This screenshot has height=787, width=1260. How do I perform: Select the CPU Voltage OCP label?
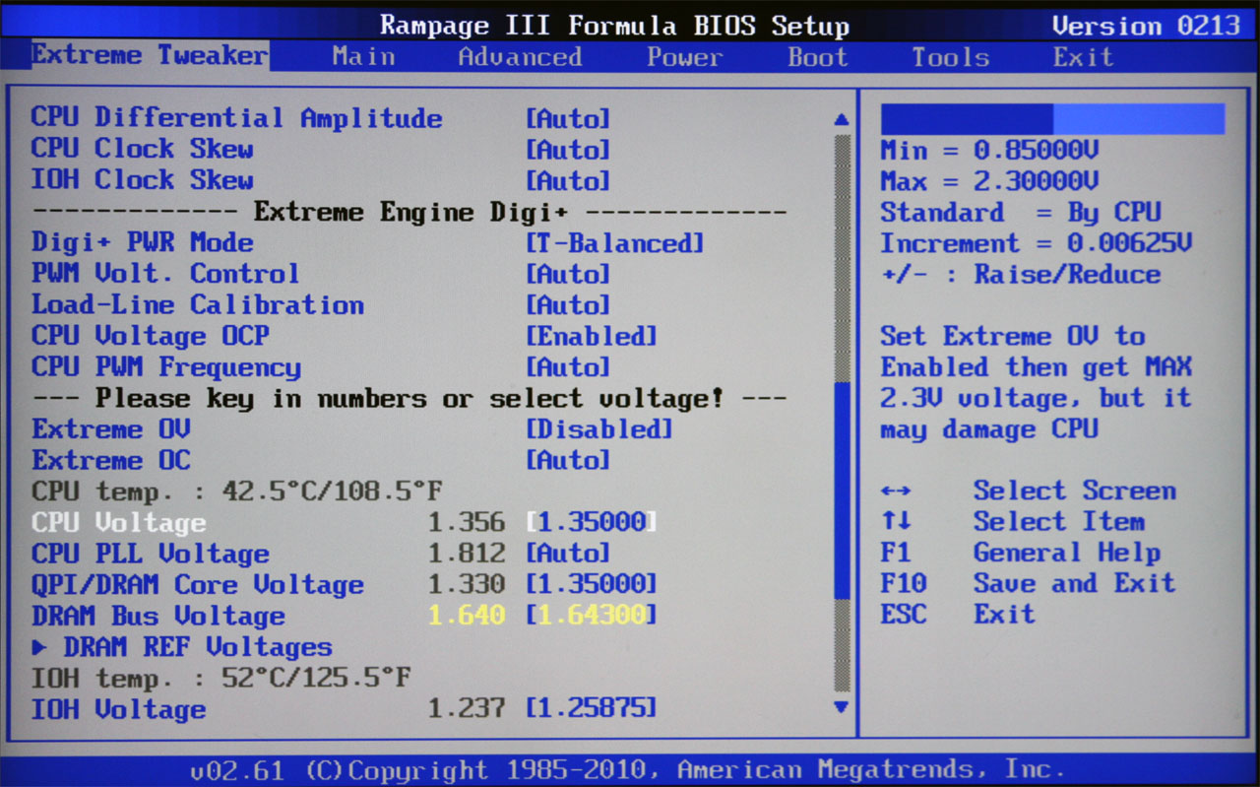click(x=150, y=336)
